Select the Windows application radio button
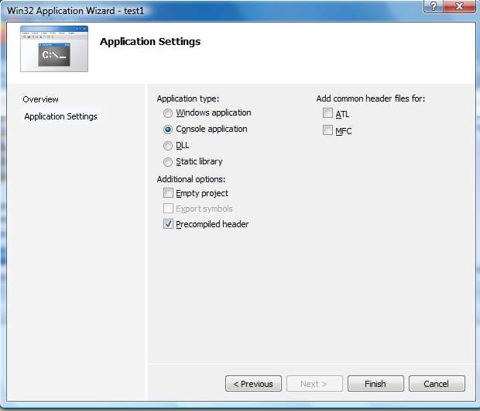Screen dimensions: 480x411 168,113
